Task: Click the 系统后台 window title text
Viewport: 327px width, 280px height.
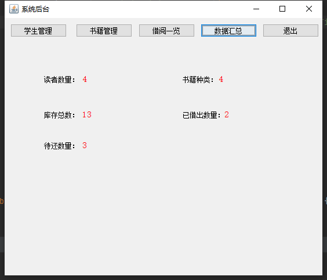Action: (x=35, y=9)
